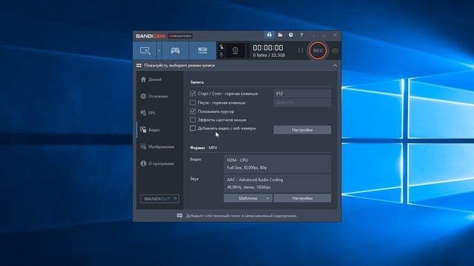The height and width of the screenshot is (266, 474).
Task: Click H264 - CPU video codec text
Action: (x=238, y=160)
